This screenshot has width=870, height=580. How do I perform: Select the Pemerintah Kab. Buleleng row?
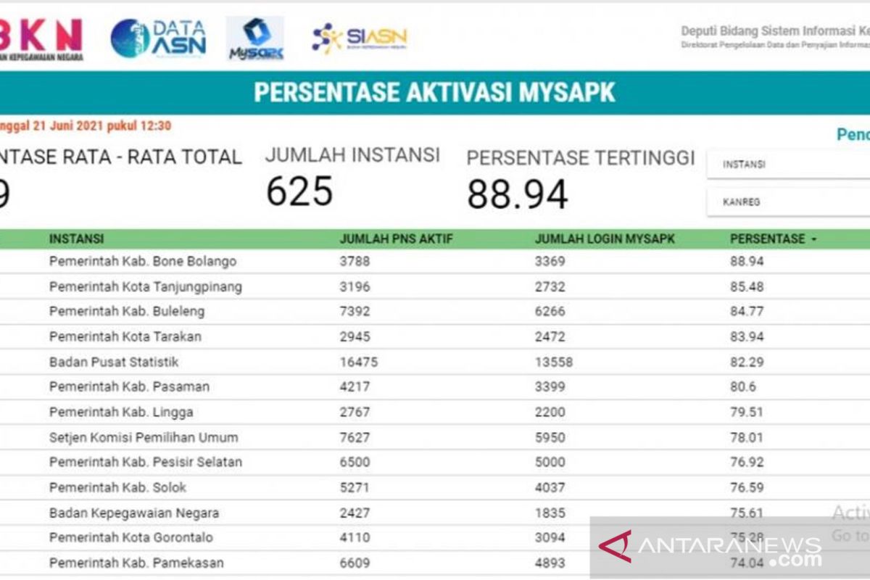pos(435,311)
